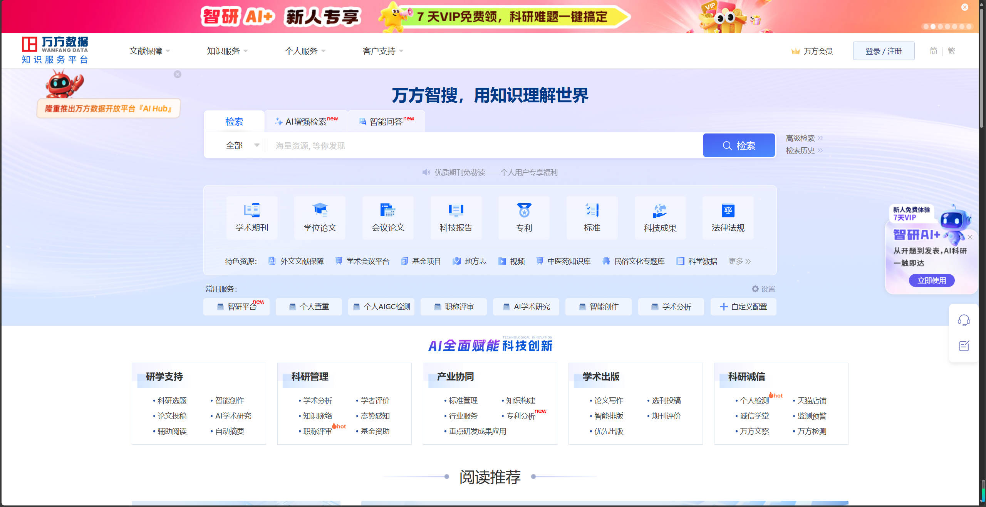The height and width of the screenshot is (507, 986).
Task: Open the 科技报告 icon
Action: point(456,210)
